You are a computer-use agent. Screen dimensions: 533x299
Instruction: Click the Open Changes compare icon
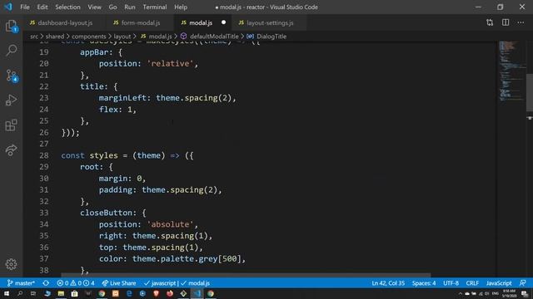490,22
